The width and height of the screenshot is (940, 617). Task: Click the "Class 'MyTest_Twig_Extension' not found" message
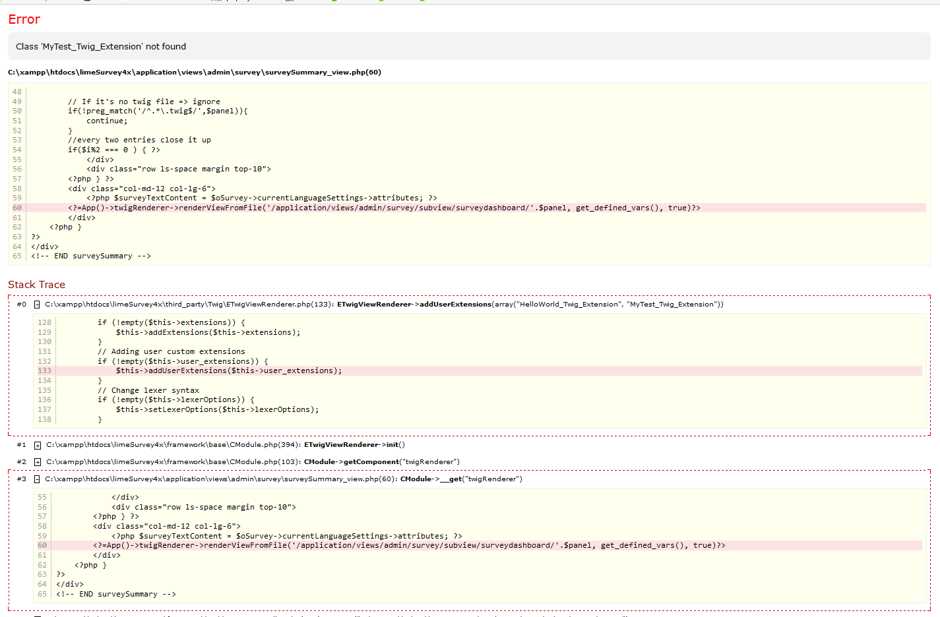point(101,47)
